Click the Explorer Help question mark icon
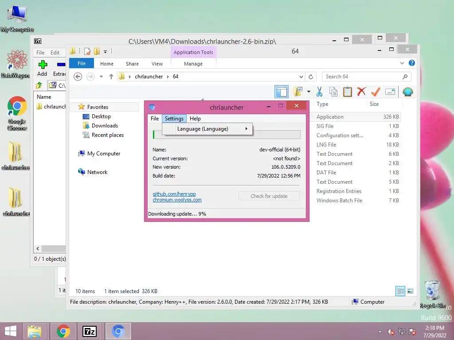Image resolution: width=454 pixels, height=340 pixels. (412, 63)
